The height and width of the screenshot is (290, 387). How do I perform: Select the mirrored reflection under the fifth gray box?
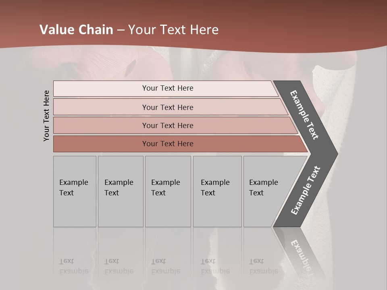[261, 258]
